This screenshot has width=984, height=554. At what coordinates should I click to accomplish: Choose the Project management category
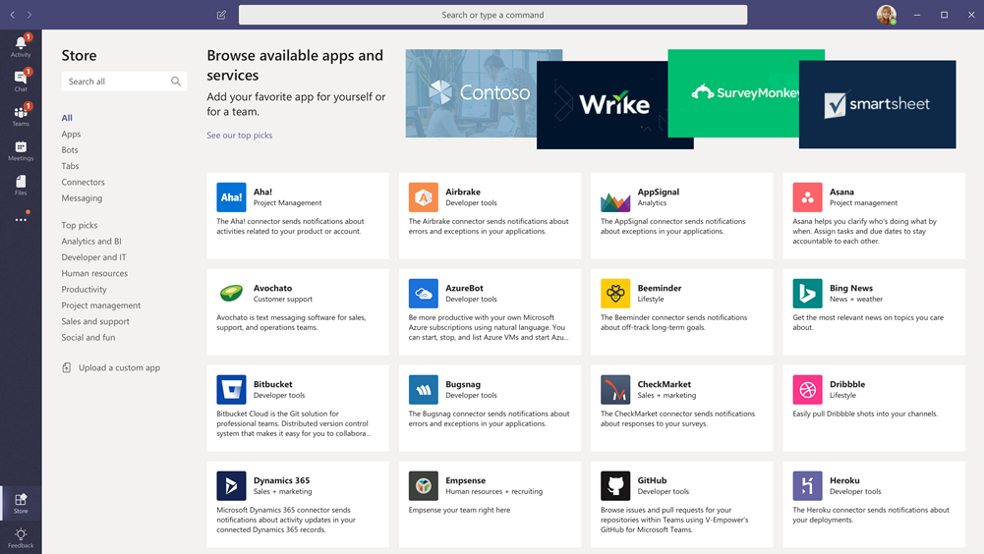tap(100, 305)
